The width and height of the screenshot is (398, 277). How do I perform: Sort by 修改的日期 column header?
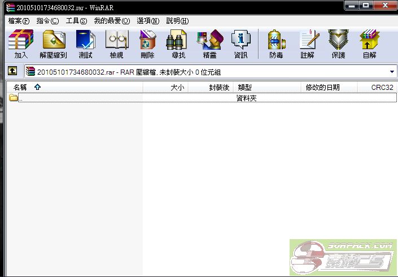point(322,87)
